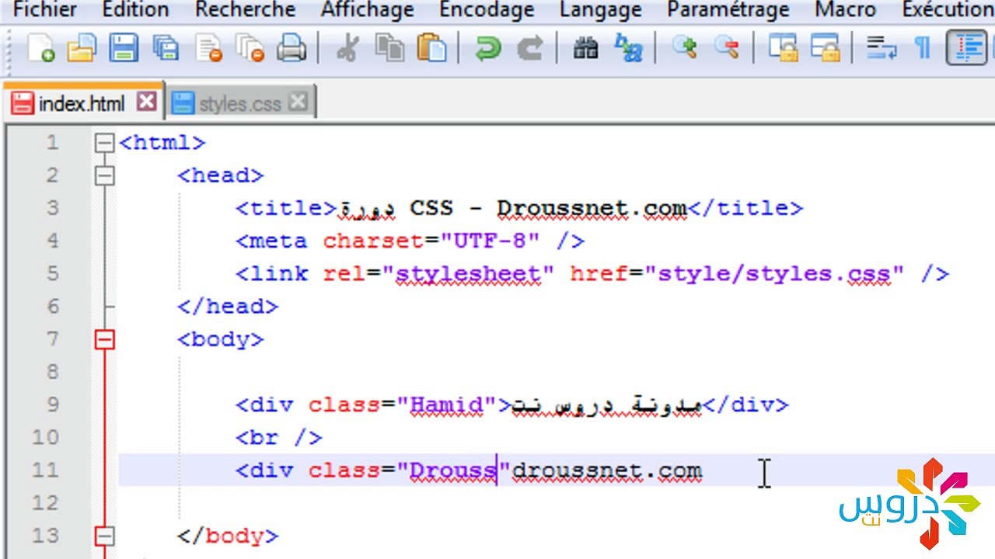995x559 pixels.
Task: Click the "Drouss" class value on line 11
Action: (x=454, y=470)
